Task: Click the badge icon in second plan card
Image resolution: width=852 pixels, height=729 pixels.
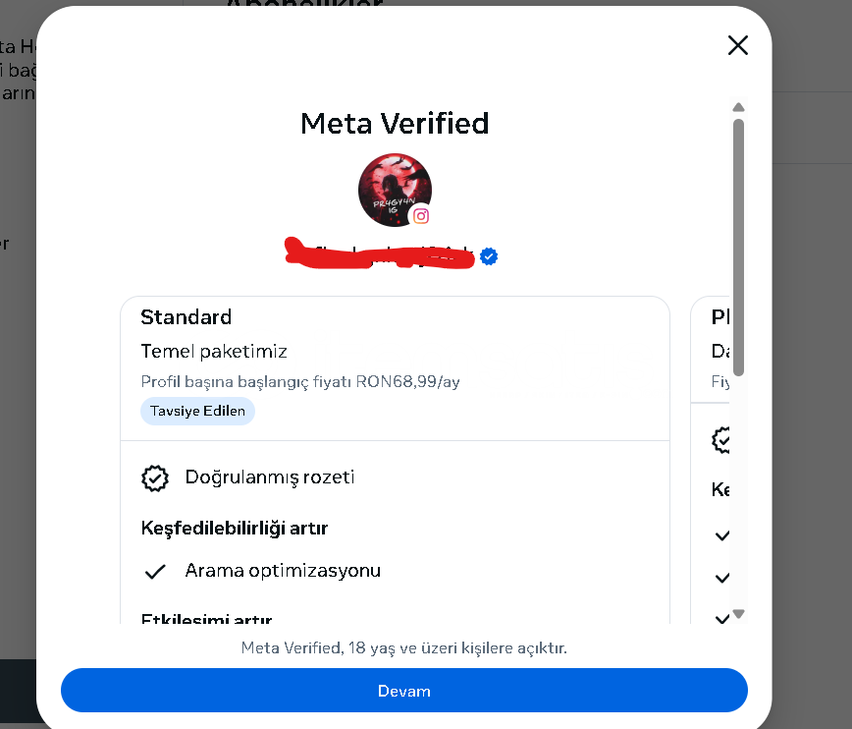Action: point(722,439)
